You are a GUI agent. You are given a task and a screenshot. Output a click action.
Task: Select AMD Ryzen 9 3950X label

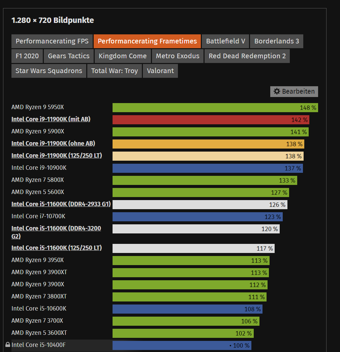[37, 260]
